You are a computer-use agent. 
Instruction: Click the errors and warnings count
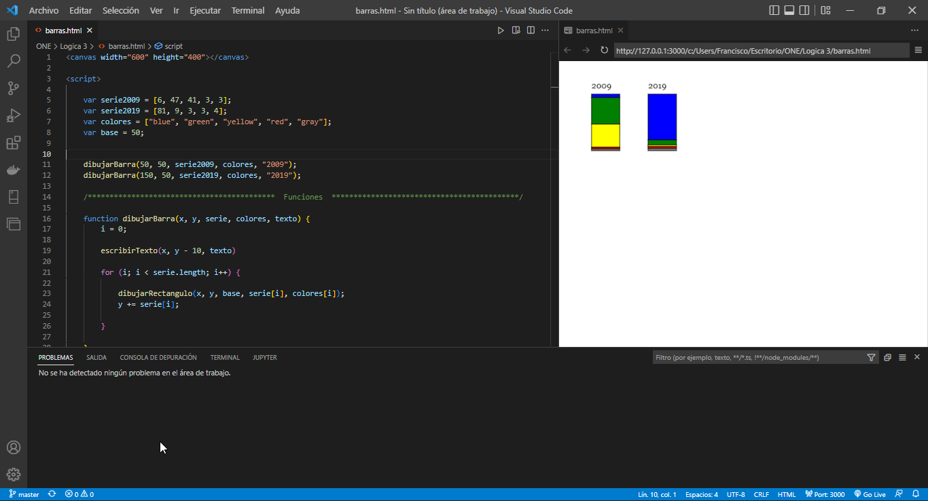[x=79, y=494]
